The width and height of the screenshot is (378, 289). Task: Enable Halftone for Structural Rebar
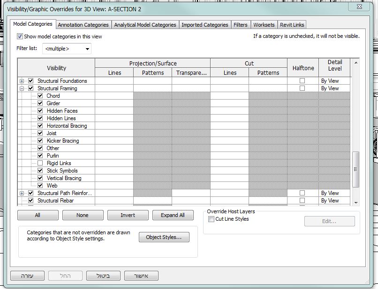coord(302,200)
